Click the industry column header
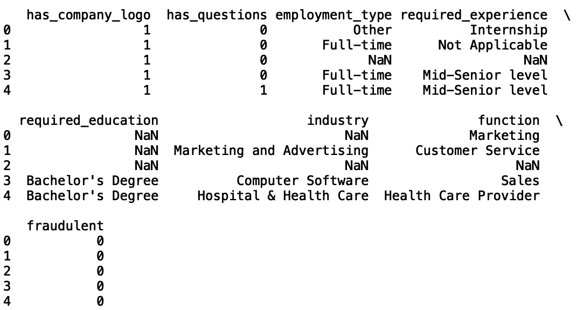 coord(338,121)
